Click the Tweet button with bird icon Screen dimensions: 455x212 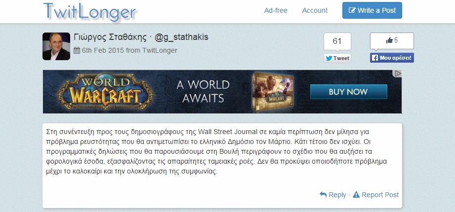(337, 58)
